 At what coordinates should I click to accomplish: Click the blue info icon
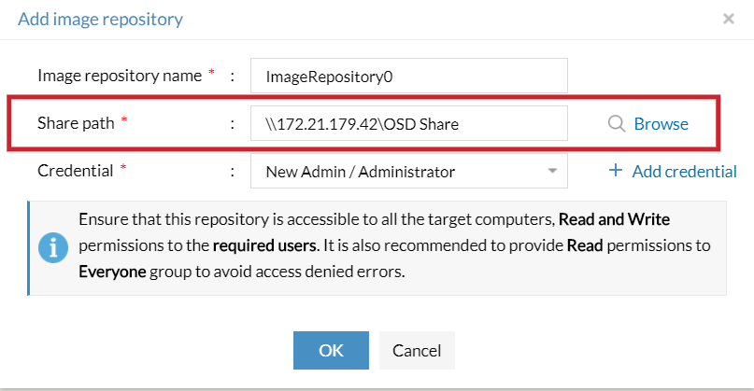[50, 248]
